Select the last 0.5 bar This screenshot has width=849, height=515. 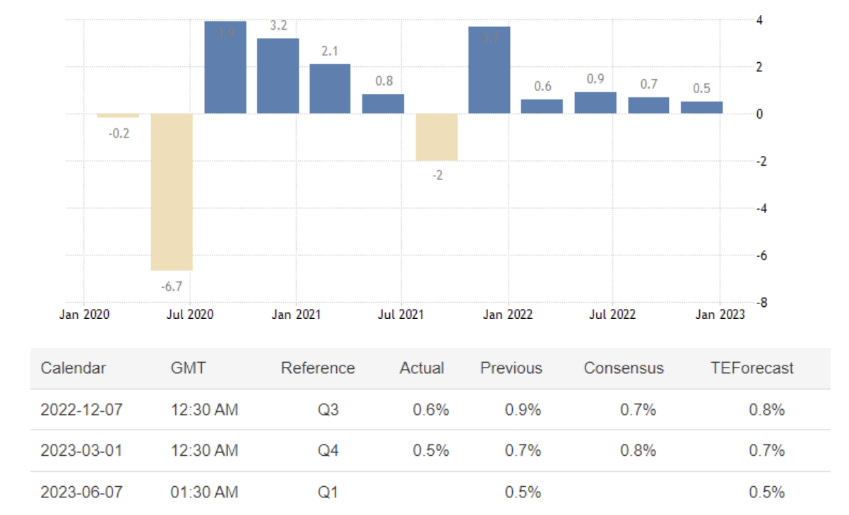pyautogui.click(x=701, y=107)
